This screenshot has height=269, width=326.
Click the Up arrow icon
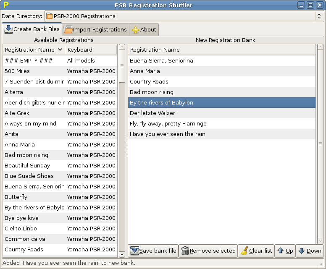point(280,251)
